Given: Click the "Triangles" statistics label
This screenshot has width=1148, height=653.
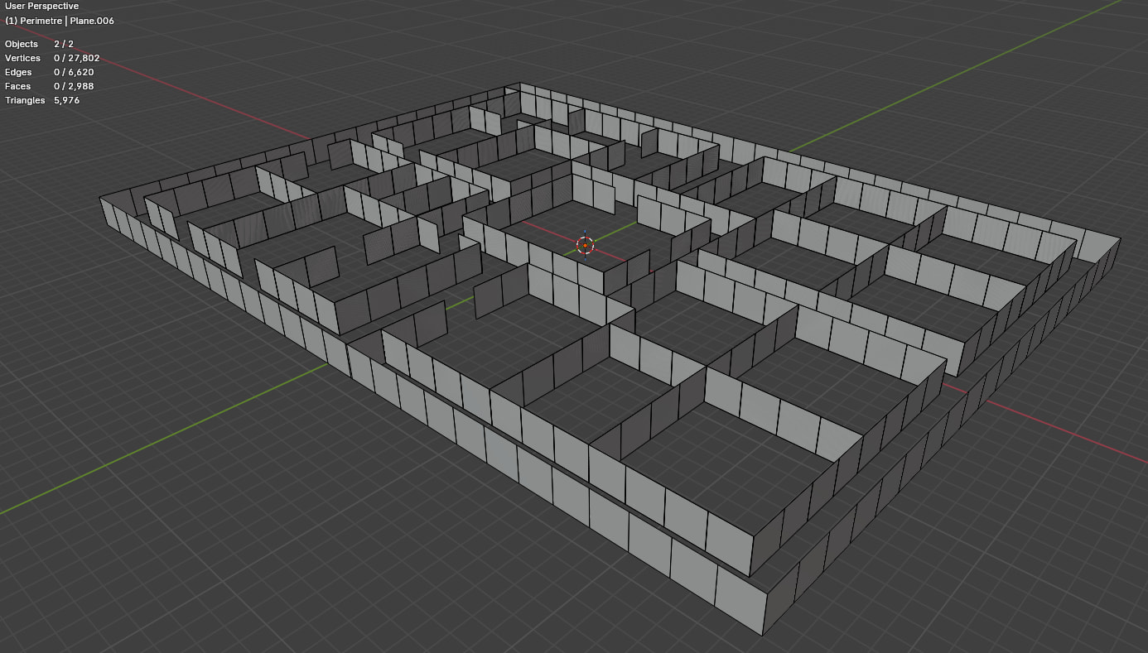Looking at the screenshot, I should [x=25, y=100].
